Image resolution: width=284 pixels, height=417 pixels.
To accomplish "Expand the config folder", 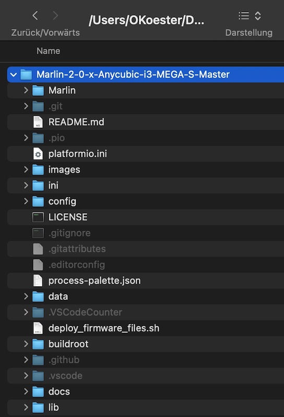I will click(x=26, y=201).
